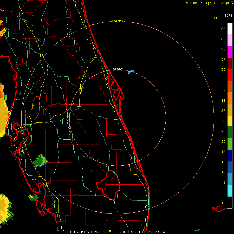Pick the dark orange 42 kft legend swatch
The width and height of the screenshot is (234, 234).
pyautogui.click(x=230, y=86)
